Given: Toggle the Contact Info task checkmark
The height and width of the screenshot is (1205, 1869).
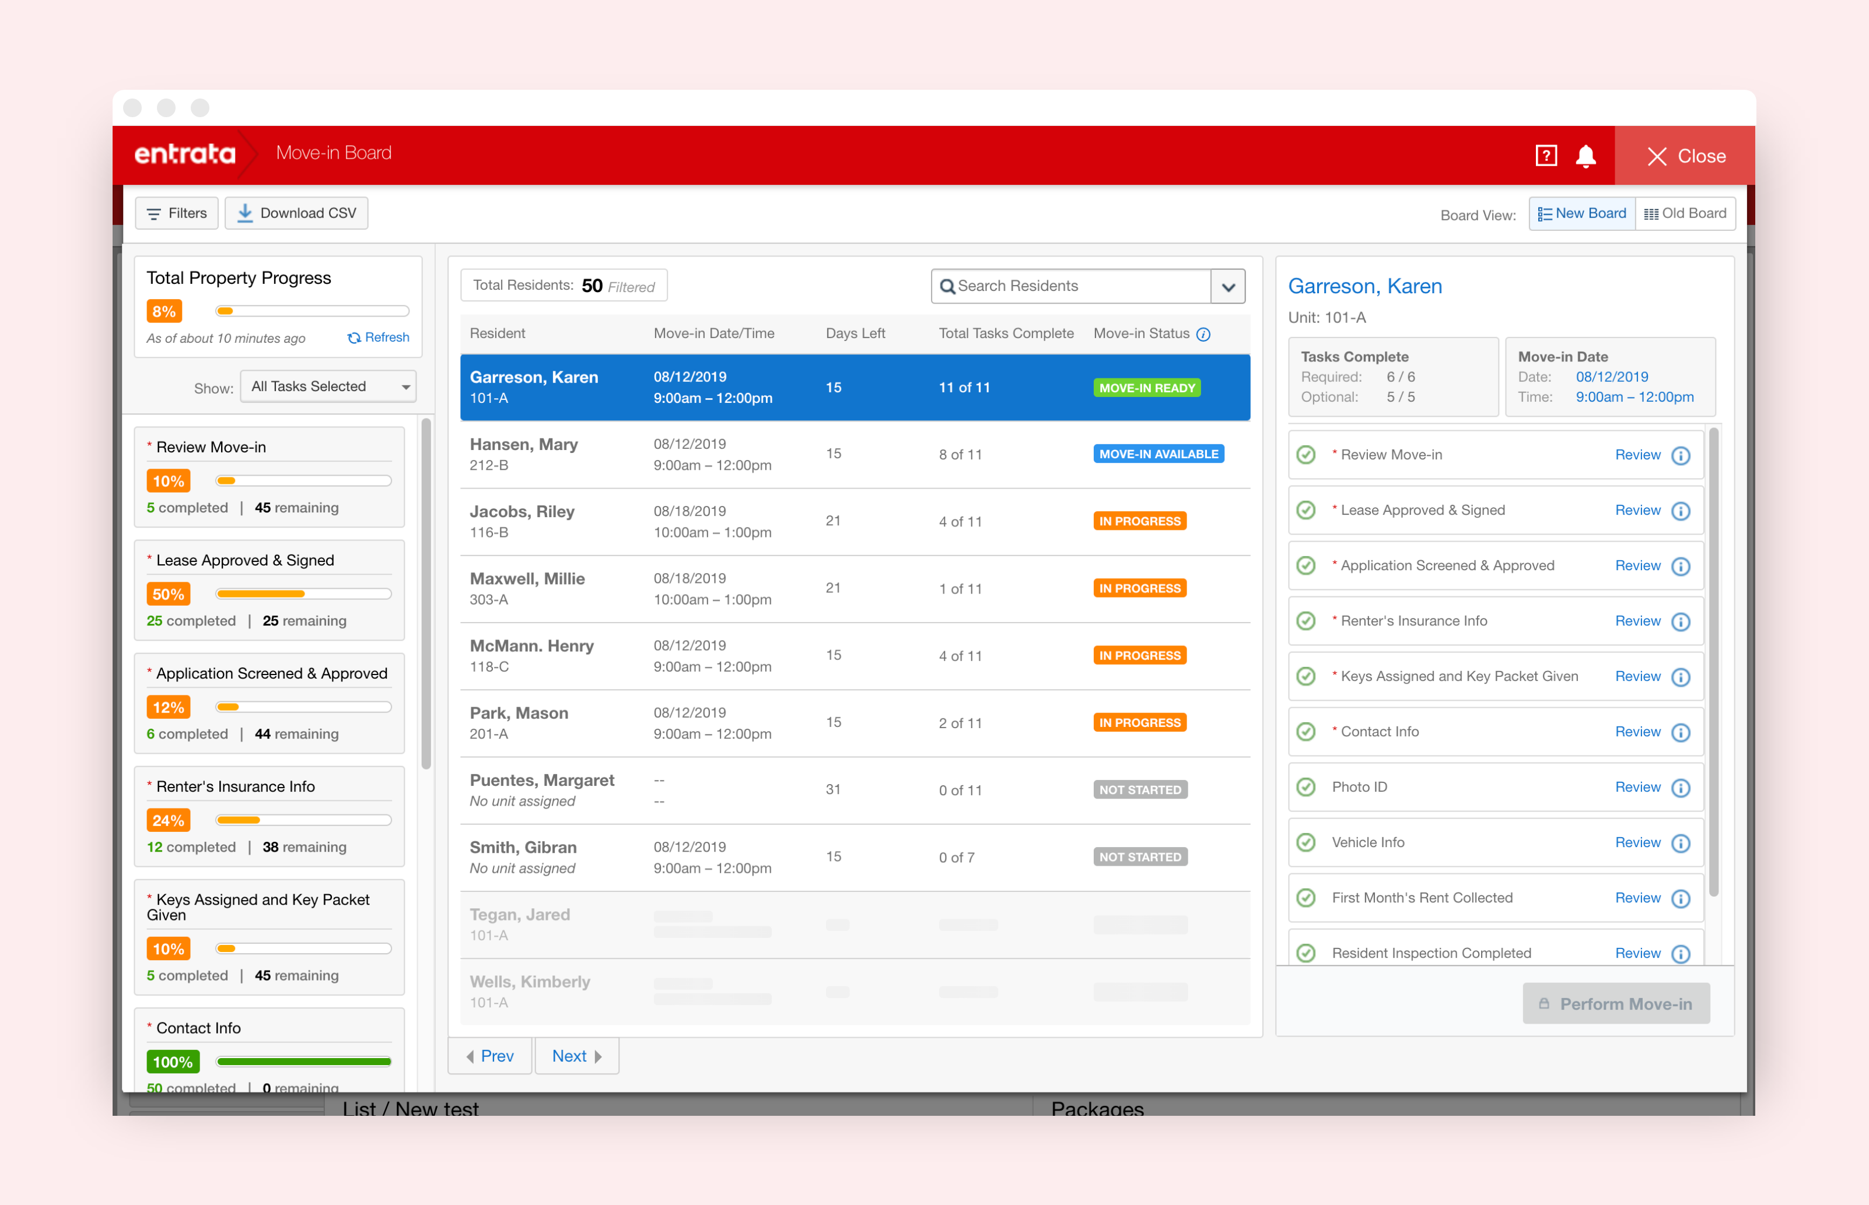Looking at the screenshot, I should [x=1305, y=732].
